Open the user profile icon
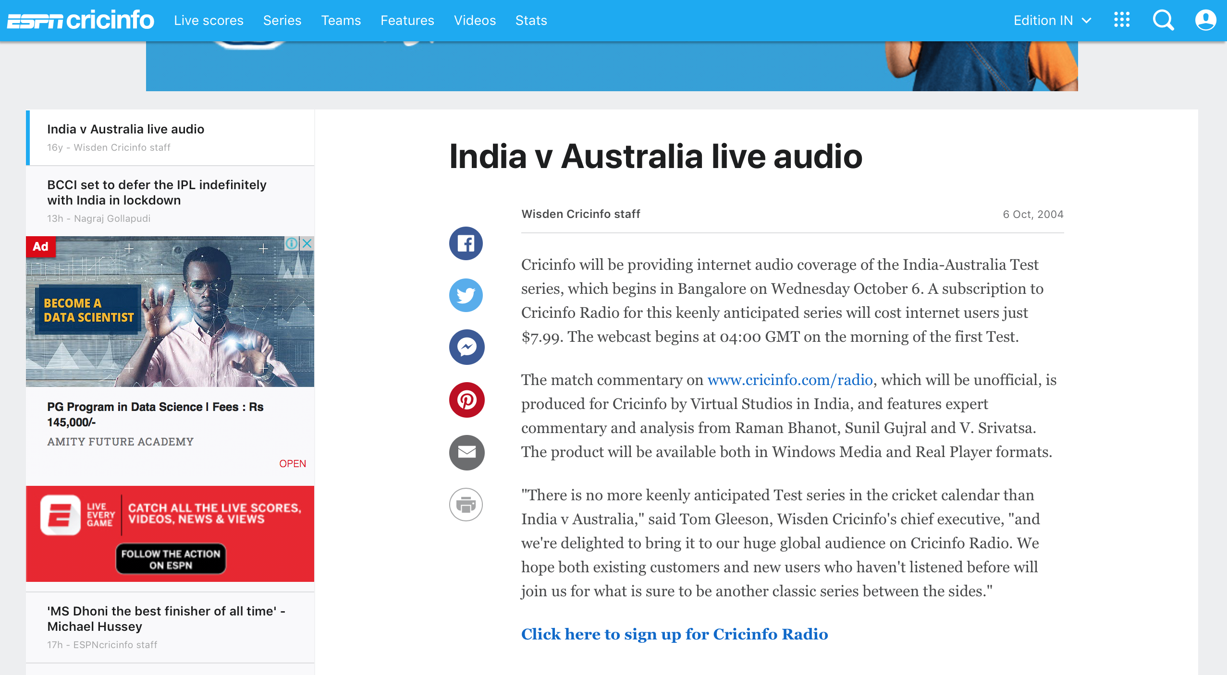 click(x=1205, y=20)
